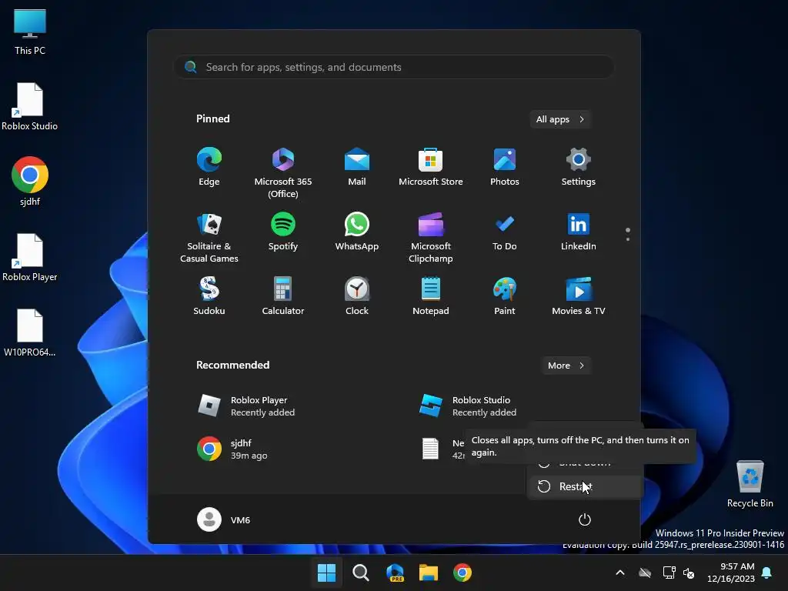Viewport: 788px width, 591px height.
Task: Click the Windows Start button on taskbar
Action: 326,573
